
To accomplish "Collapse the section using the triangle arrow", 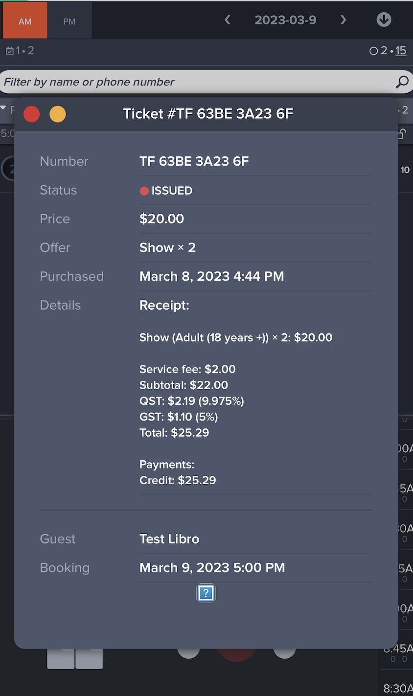I will tap(3, 108).
